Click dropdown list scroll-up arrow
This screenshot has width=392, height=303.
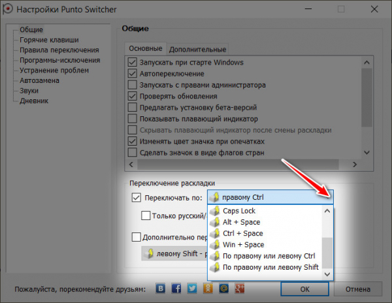[327, 211]
